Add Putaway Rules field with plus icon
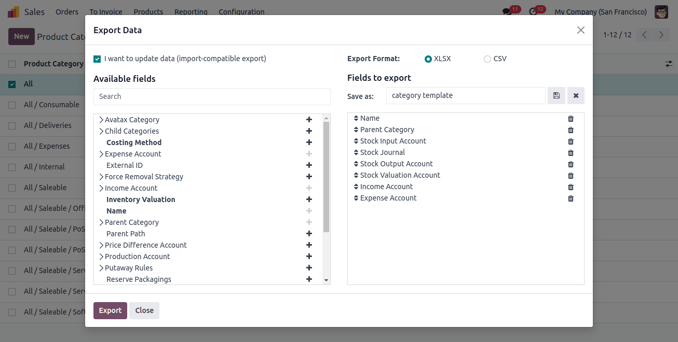 tap(309, 268)
